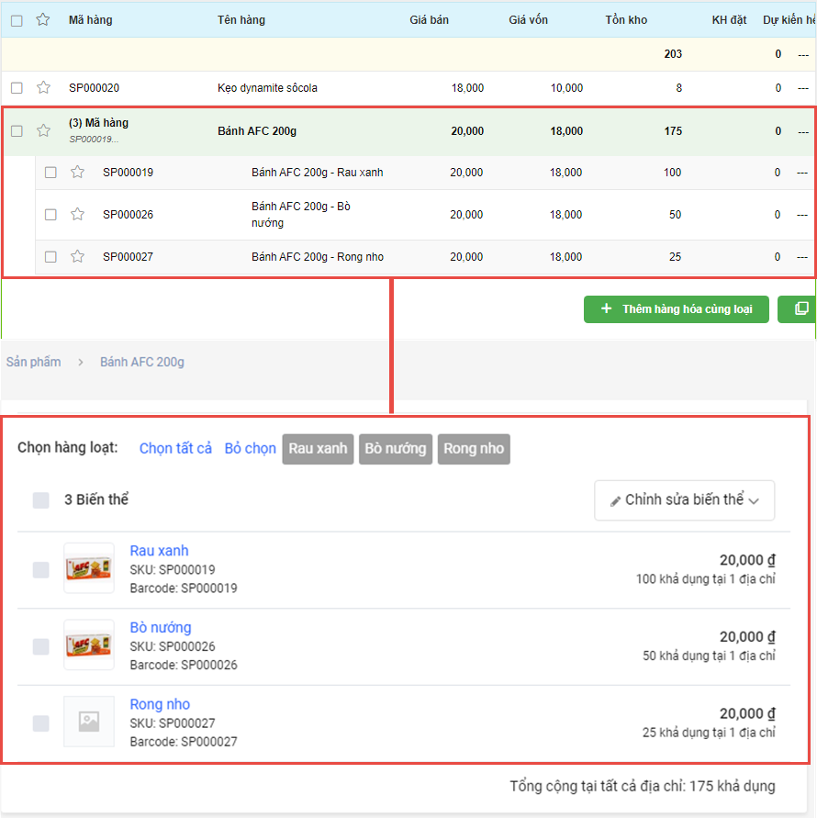Tick the checkbox for SP000020
This screenshot has height=818, width=817.
[17, 88]
